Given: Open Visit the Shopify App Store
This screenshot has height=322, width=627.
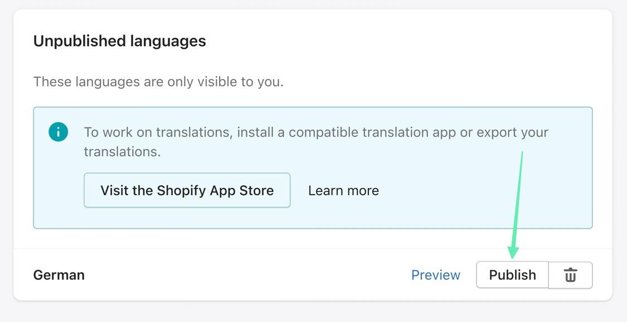Looking at the screenshot, I should (x=187, y=190).
